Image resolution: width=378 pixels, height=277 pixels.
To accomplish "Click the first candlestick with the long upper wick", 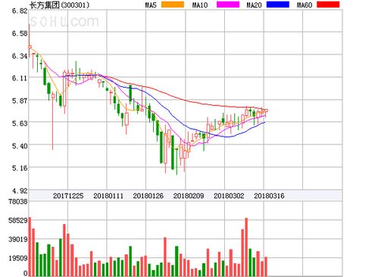I will coord(30,40).
